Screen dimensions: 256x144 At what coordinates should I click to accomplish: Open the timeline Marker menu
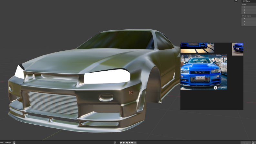(x=8, y=143)
